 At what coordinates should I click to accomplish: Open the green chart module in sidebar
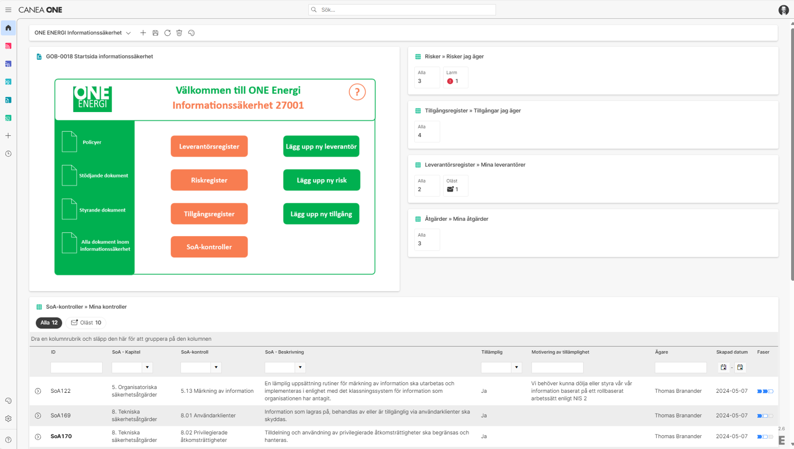click(8, 118)
